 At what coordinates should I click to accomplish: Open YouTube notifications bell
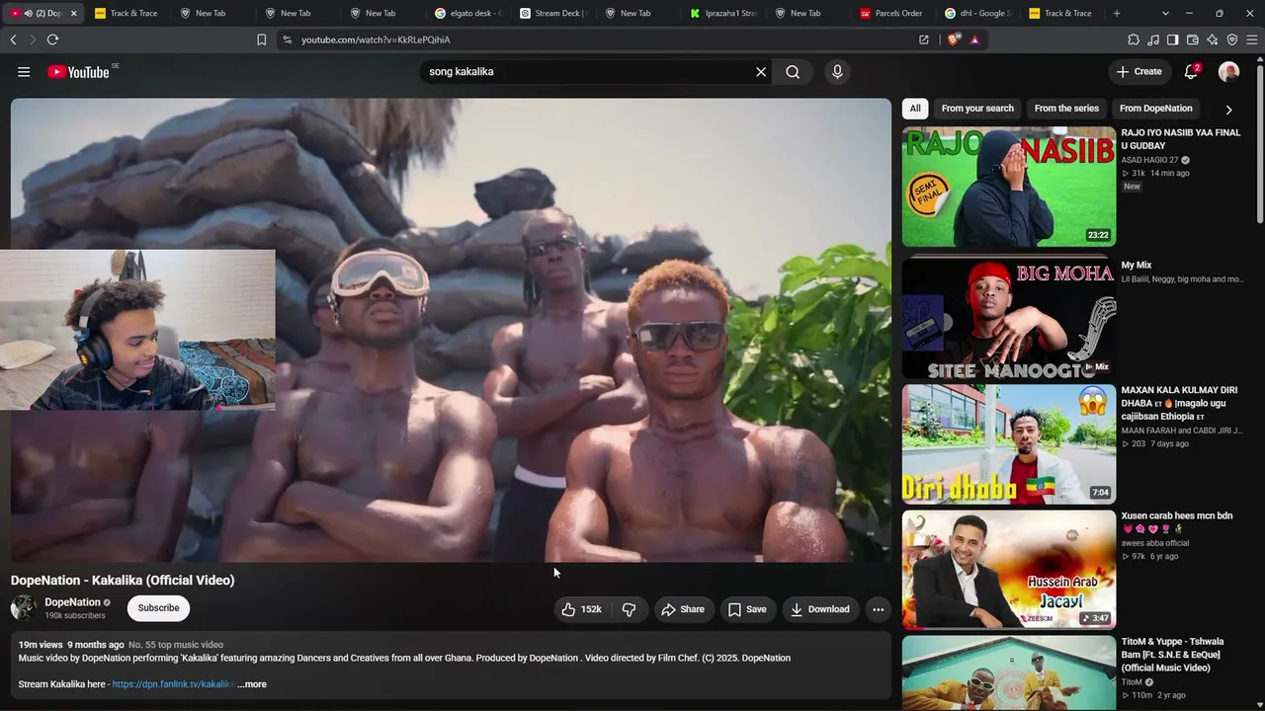pyautogui.click(x=1191, y=72)
